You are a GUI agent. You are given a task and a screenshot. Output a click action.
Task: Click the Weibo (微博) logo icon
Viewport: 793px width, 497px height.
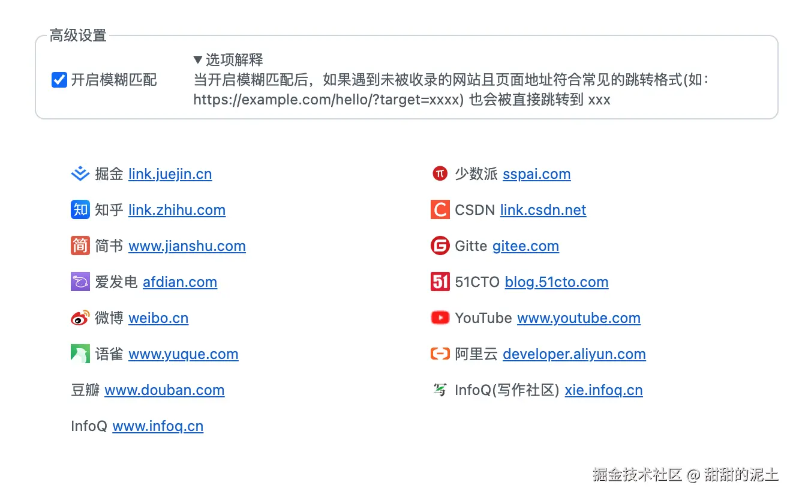pos(80,318)
